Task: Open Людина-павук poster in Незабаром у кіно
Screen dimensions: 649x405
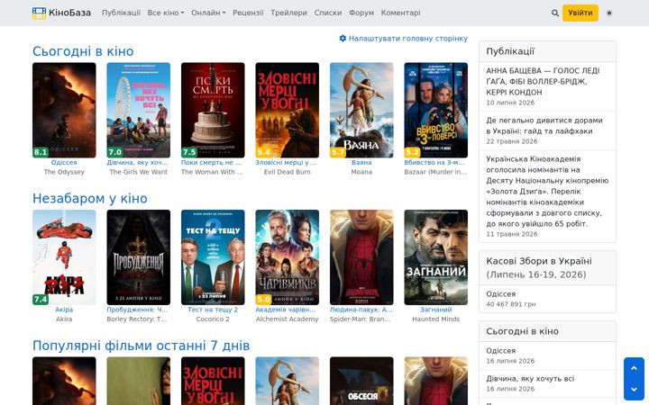Action: (361, 257)
